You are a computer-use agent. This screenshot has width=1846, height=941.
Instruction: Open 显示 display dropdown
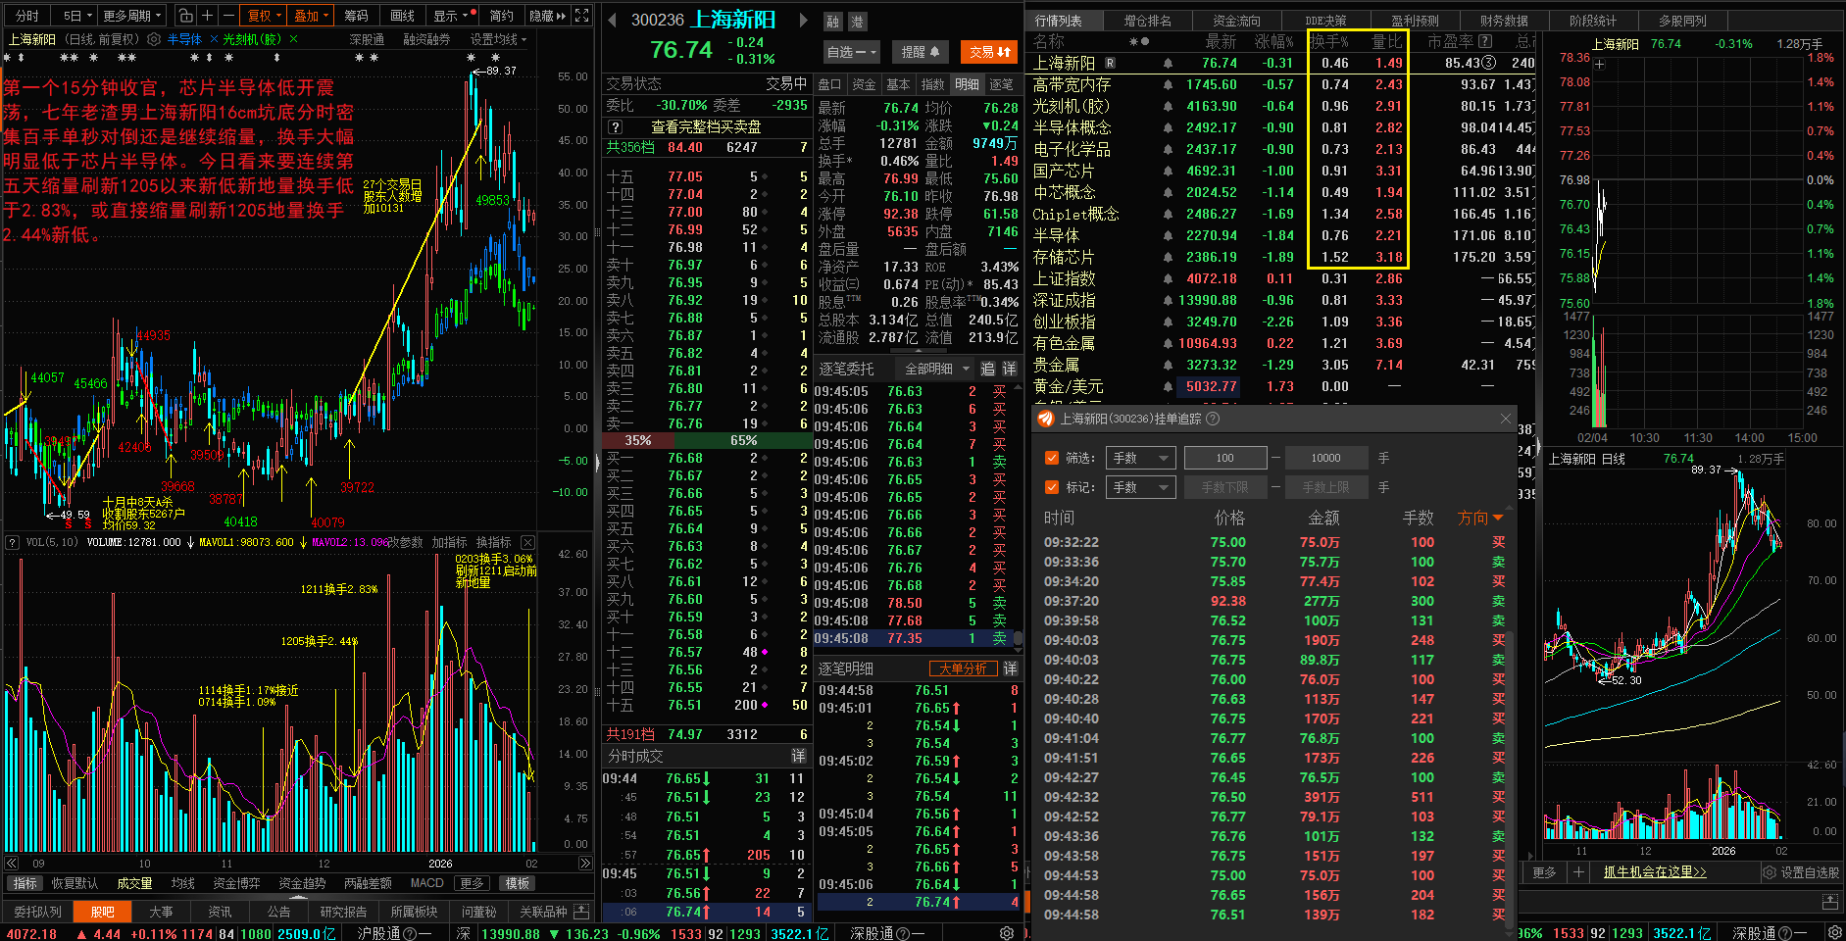pyautogui.click(x=451, y=16)
